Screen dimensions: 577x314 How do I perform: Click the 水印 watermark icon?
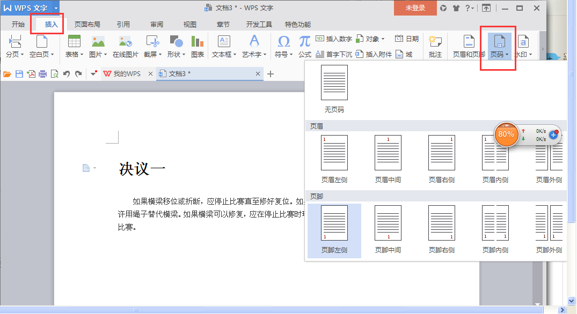[523, 41]
